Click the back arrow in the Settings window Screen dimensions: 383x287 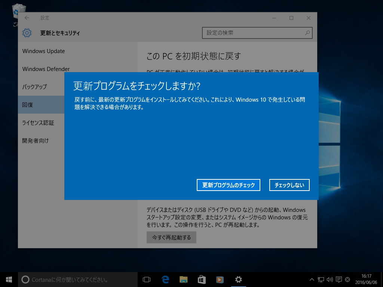27,18
